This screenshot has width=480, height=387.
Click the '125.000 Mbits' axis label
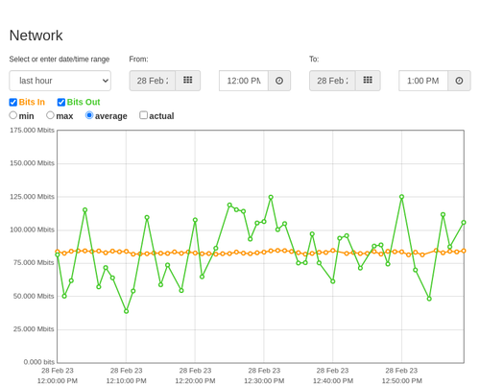[32, 197]
